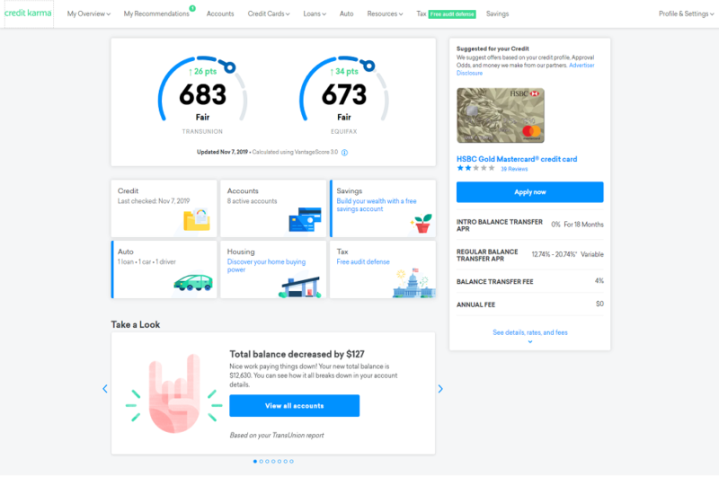Click the VantageScore info icon
Image resolution: width=719 pixels, height=503 pixels.
point(344,153)
